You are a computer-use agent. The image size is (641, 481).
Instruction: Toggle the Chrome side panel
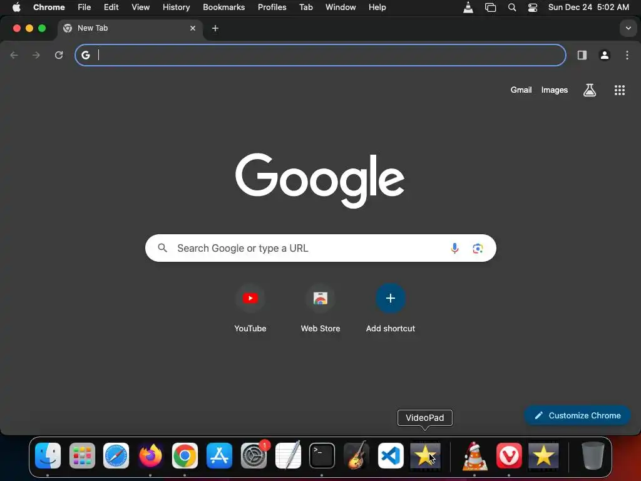tap(582, 55)
